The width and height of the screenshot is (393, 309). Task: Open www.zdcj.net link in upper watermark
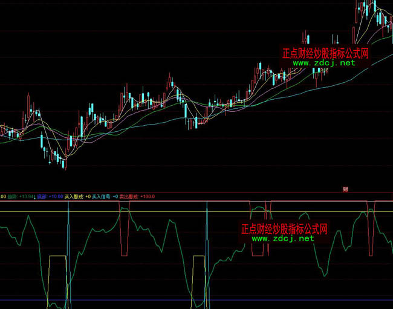[x=323, y=63]
